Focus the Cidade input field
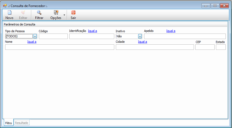This screenshot has height=128, width=232. (x=155, y=47)
